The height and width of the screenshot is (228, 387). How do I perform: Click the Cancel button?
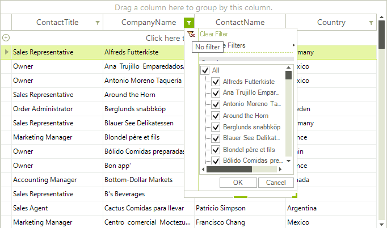[x=276, y=183]
